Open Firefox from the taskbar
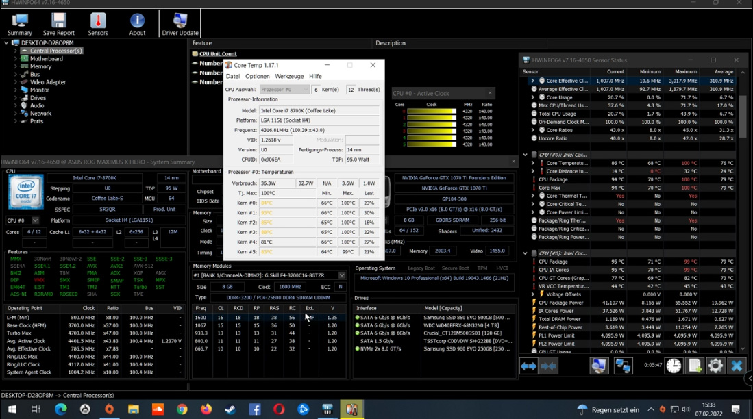This screenshot has height=419, width=753. (206, 409)
